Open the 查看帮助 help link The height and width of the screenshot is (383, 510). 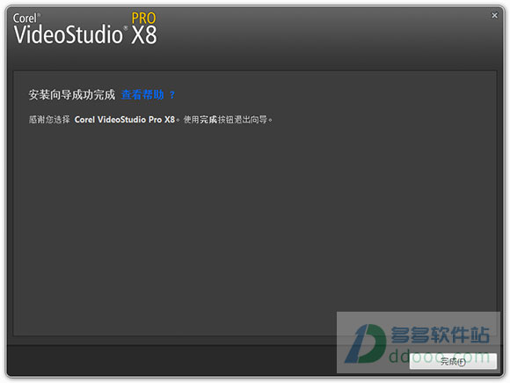(142, 95)
